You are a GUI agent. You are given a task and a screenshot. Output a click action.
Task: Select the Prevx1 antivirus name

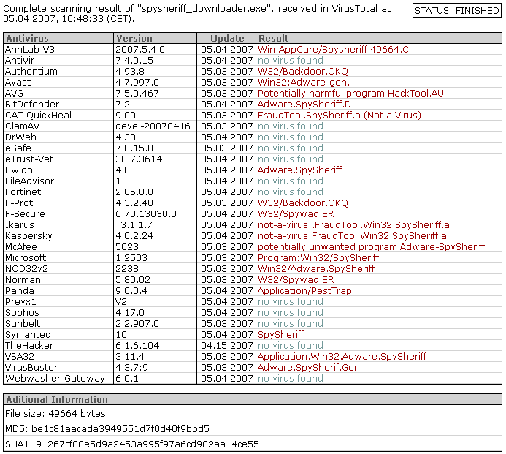[20, 302]
